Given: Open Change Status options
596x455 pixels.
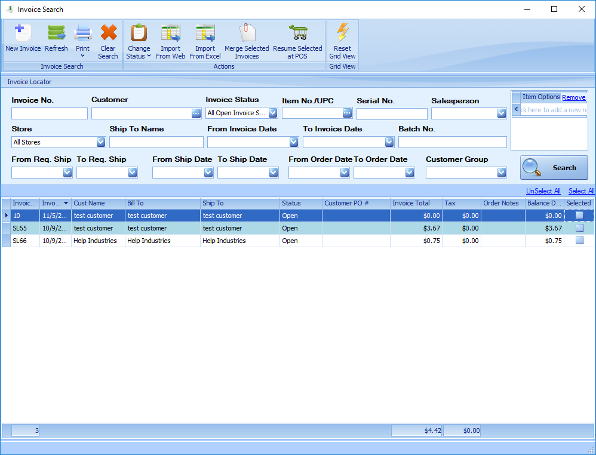Looking at the screenshot, I should [x=139, y=39].
